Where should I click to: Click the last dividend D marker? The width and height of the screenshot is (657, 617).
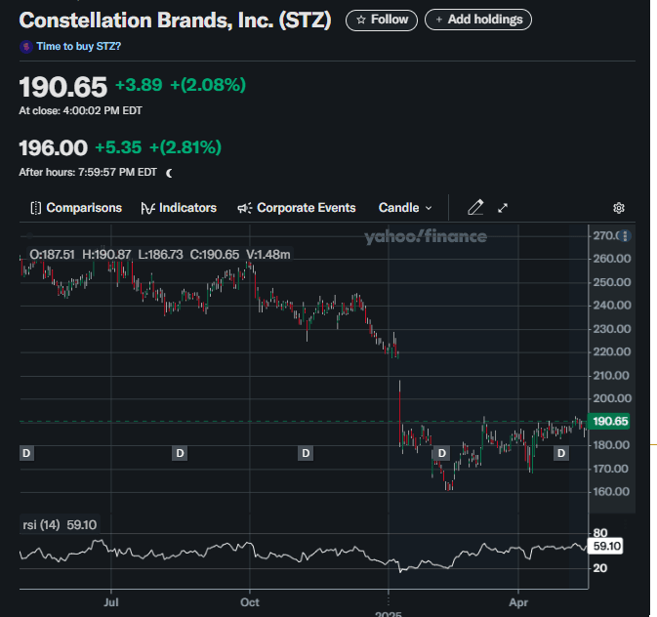(561, 453)
